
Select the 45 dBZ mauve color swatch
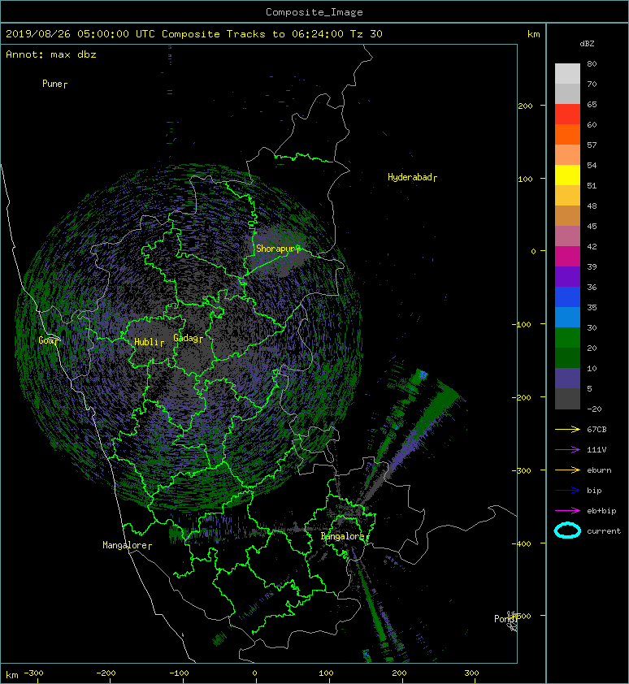click(x=567, y=236)
